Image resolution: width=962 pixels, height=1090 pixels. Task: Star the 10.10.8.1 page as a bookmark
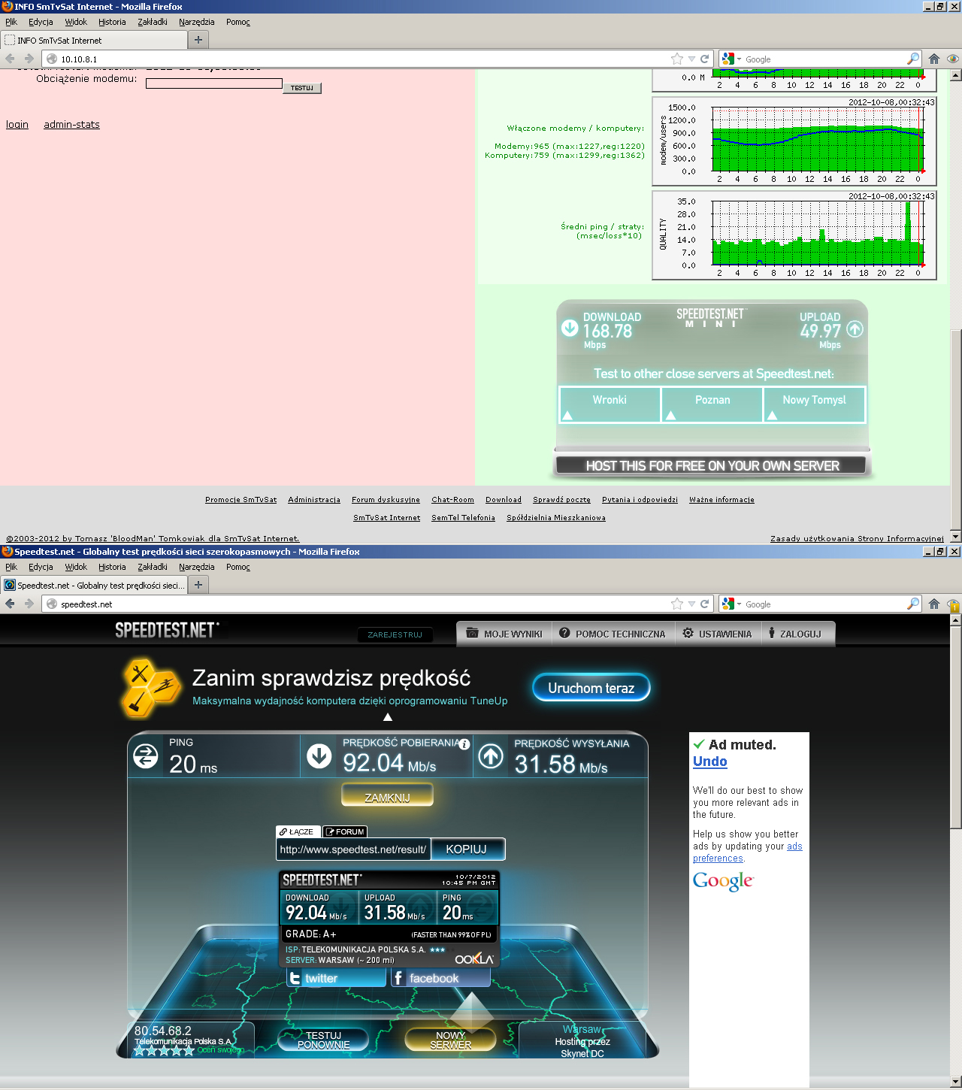(x=677, y=59)
